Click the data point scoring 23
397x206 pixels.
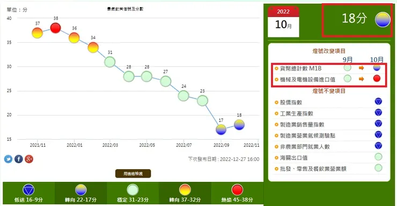(x=202, y=101)
